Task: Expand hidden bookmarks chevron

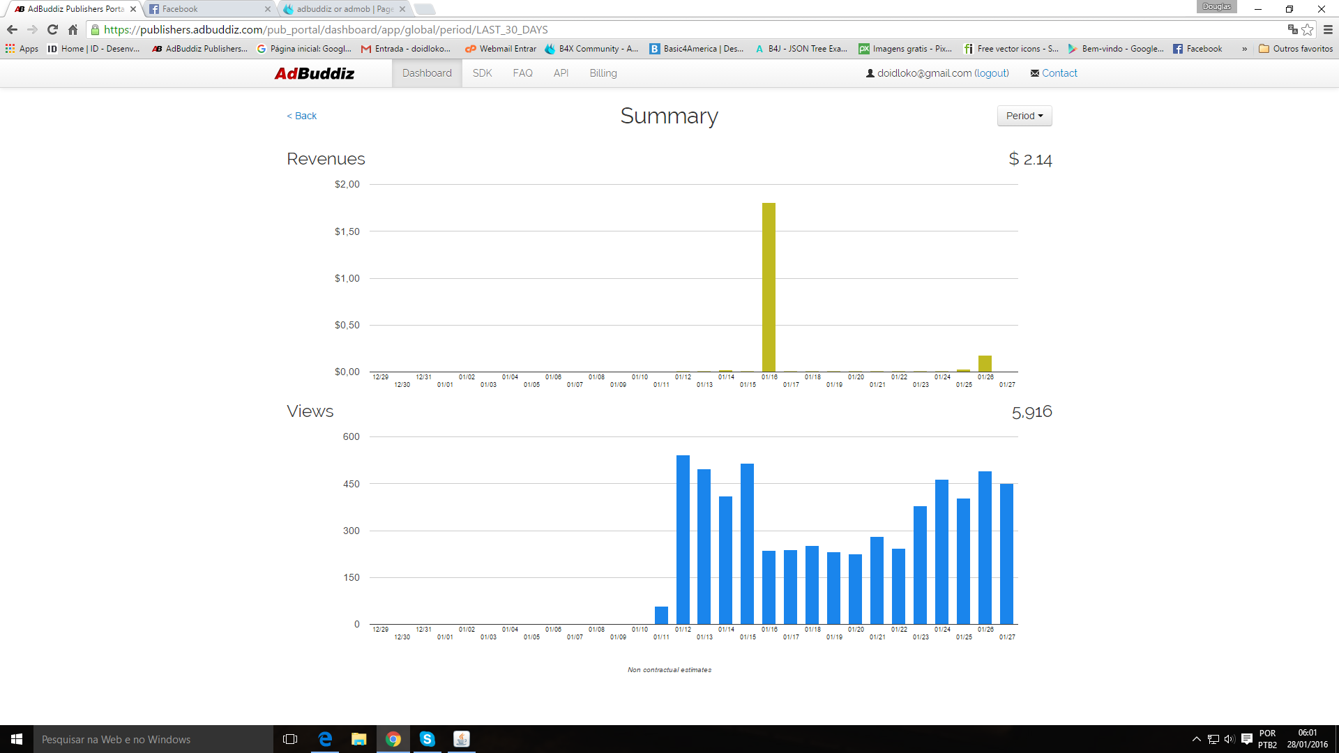Action: click(x=1244, y=49)
